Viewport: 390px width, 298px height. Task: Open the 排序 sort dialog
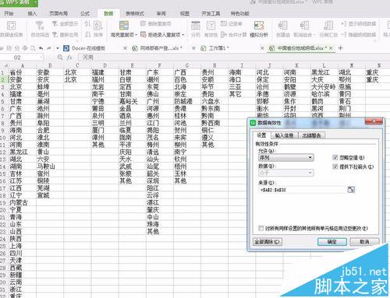pos(97,29)
